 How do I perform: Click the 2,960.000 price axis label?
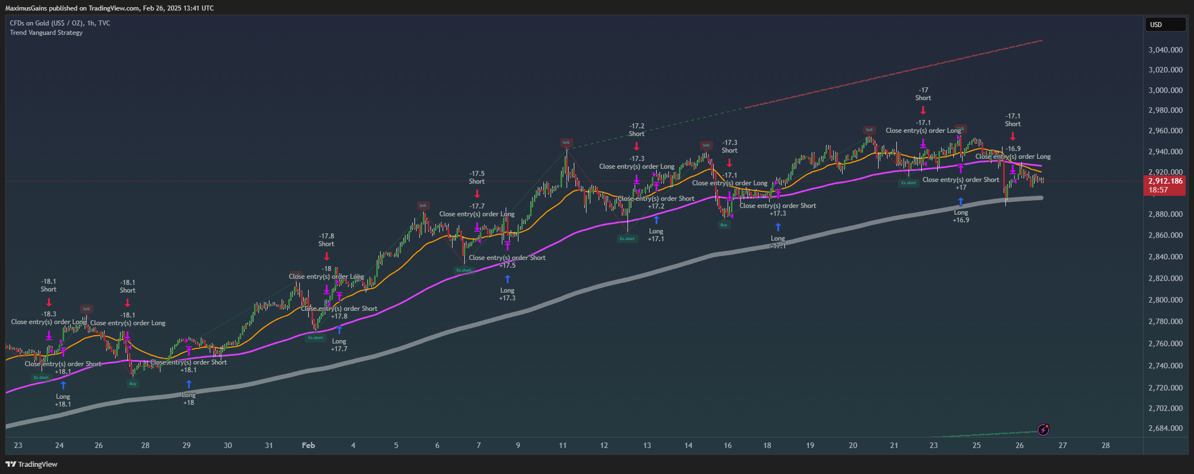[x=1165, y=131]
